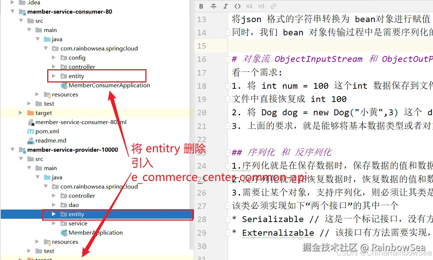Expand entity package arrow in consumer-80 module

(x=54, y=76)
